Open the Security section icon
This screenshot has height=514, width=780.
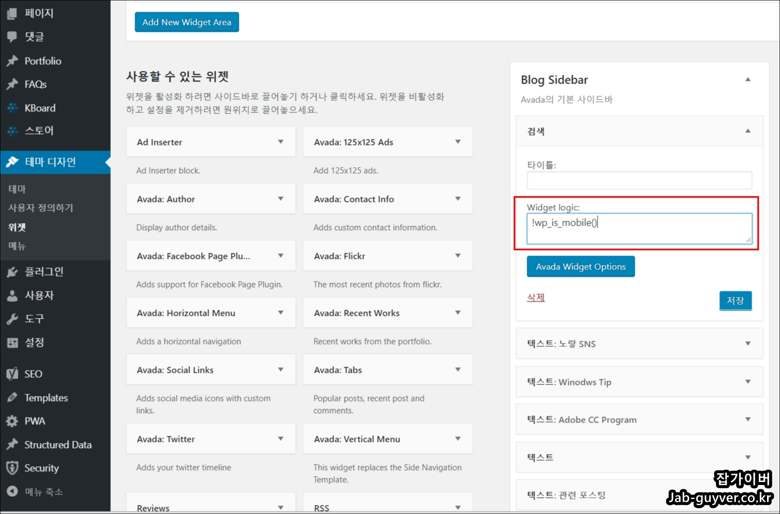(12, 468)
